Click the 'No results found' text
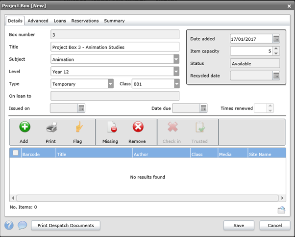295x237 pixels. coord(147,177)
